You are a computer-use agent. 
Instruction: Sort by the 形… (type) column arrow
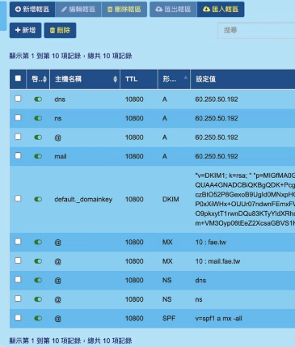186,78
